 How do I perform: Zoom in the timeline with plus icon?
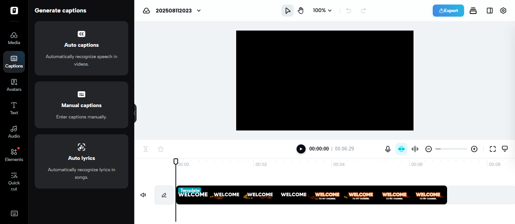[x=474, y=149]
